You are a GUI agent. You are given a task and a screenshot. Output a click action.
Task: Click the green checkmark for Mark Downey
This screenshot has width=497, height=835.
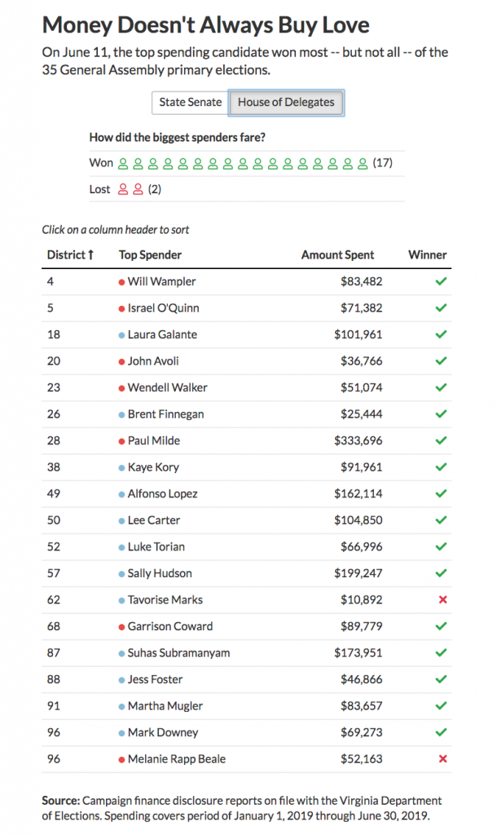point(442,733)
